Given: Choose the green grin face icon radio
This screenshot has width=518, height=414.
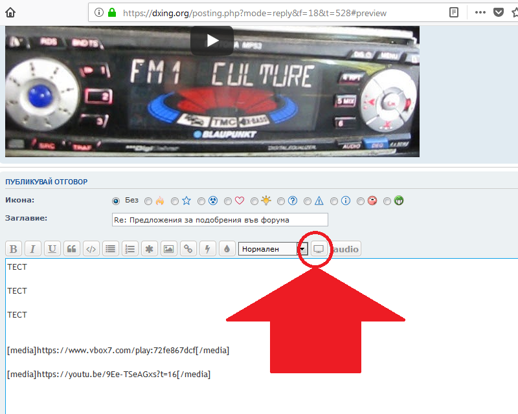Looking at the screenshot, I should click(x=387, y=201).
